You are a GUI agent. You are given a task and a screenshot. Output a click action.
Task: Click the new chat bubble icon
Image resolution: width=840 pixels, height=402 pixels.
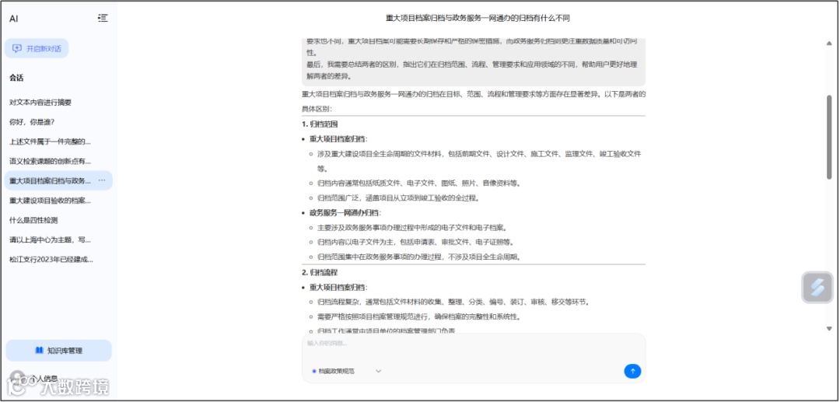[x=17, y=49]
